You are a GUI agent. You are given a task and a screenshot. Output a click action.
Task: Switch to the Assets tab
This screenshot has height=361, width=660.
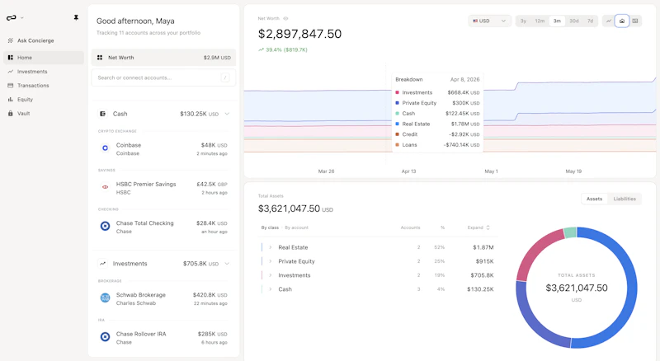[594, 199]
